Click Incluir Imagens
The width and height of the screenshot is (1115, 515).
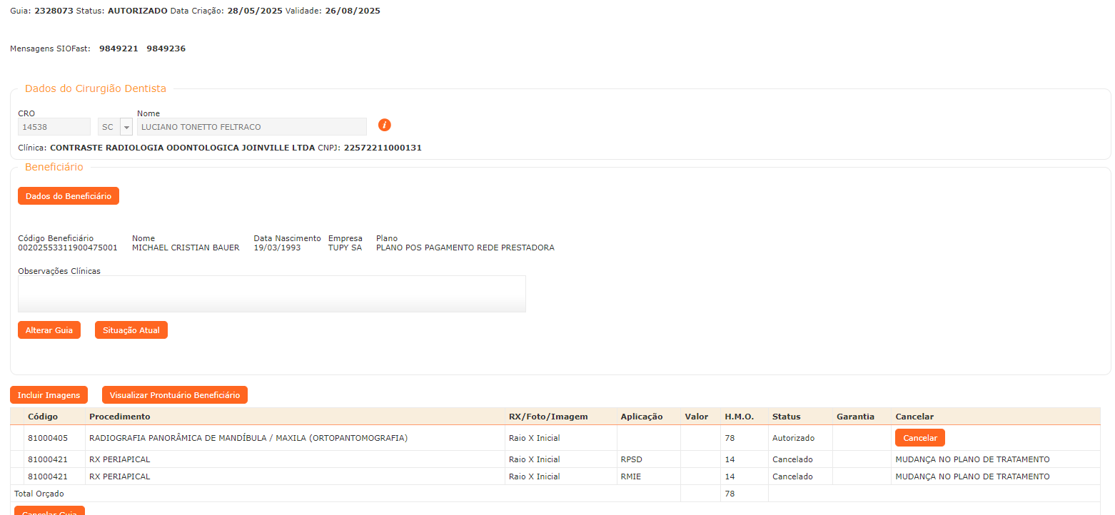(49, 395)
